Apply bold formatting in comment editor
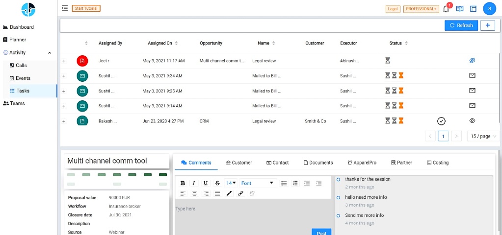The height and width of the screenshot is (235, 502). point(183,183)
